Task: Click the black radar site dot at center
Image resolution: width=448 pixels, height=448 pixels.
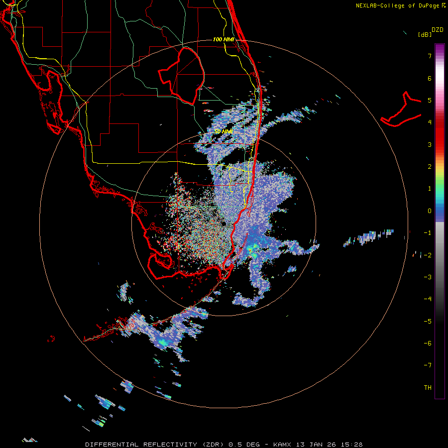Action: pyautogui.click(x=224, y=224)
